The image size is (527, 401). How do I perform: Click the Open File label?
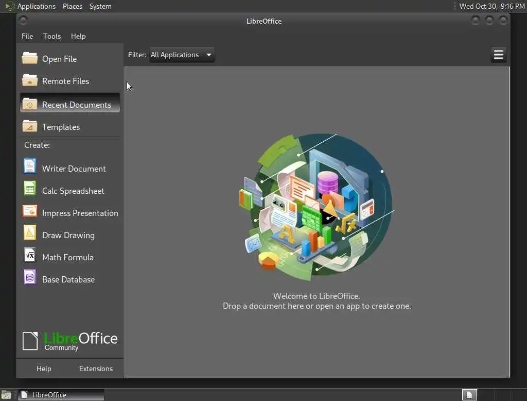[60, 59]
